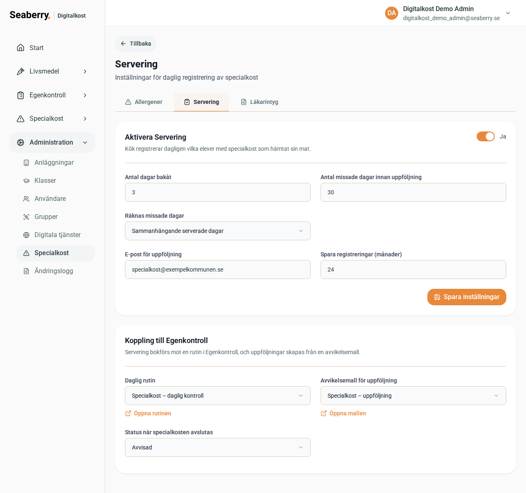Click the Livsmedel carrot icon
Viewport: 526px width, 493px height.
click(21, 71)
